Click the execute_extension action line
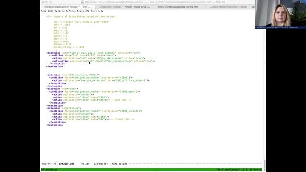This screenshot has height=172, width=306. [x=100, y=81]
